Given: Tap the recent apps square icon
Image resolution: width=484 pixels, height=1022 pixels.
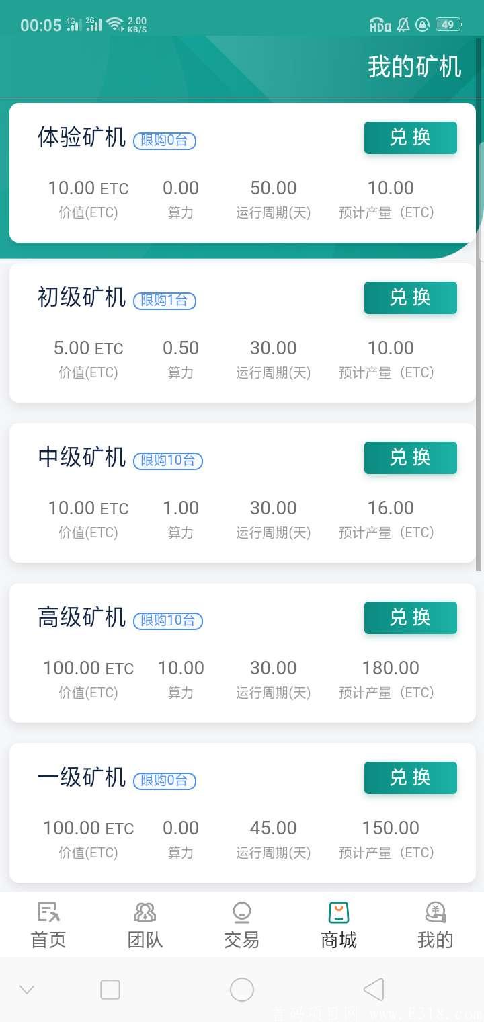Looking at the screenshot, I should [110, 990].
